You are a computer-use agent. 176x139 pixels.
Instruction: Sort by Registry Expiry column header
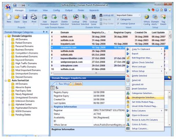click(99, 33)
